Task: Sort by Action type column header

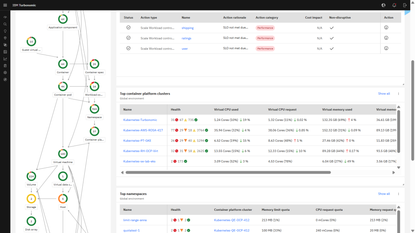Action: [148, 17]
